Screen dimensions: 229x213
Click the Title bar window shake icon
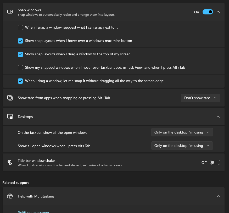(10, 162)
